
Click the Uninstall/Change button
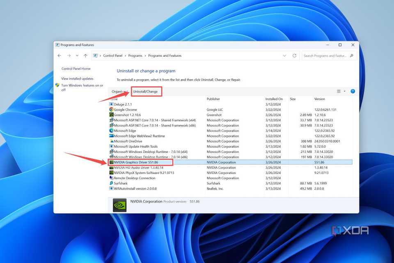tap(147, 91)
